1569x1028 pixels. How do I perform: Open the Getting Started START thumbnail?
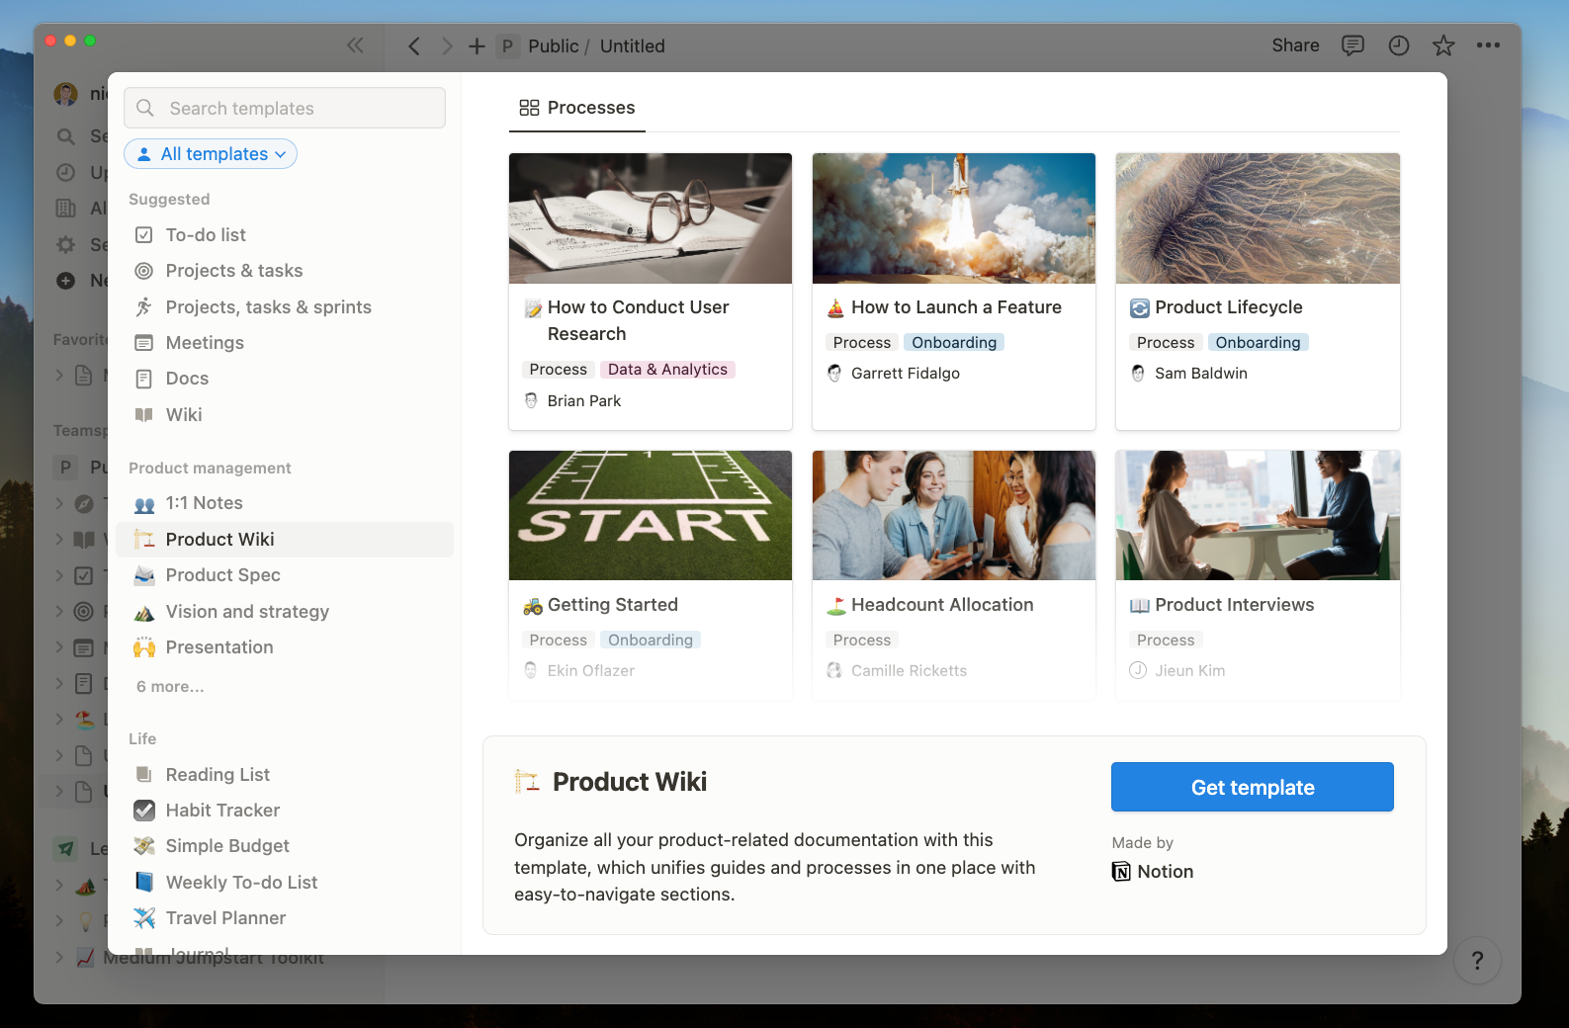click(x=651, y=516)
